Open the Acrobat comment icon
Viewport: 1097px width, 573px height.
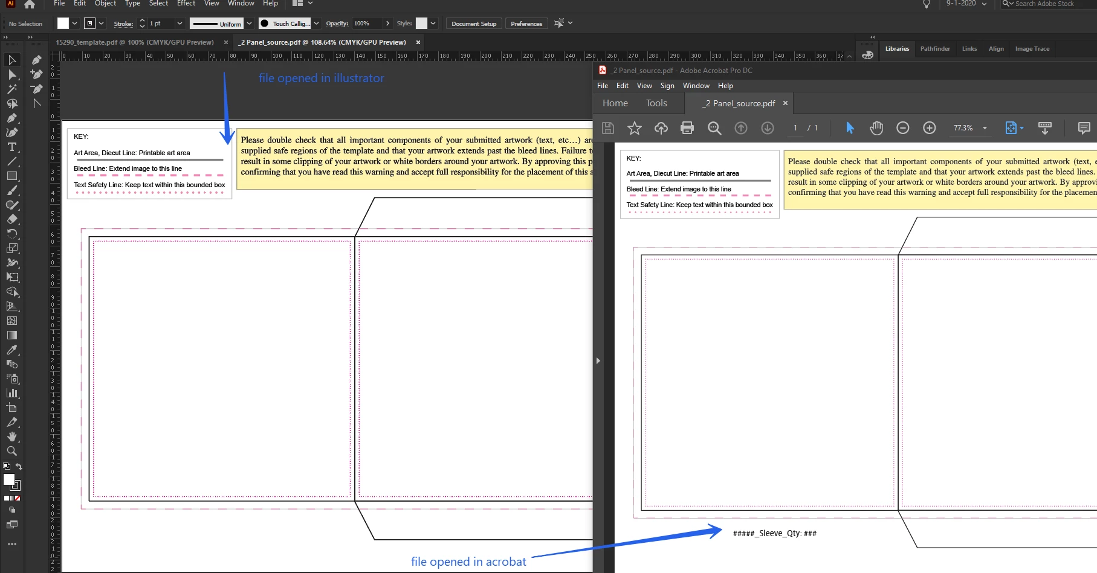click(1084, 128)
